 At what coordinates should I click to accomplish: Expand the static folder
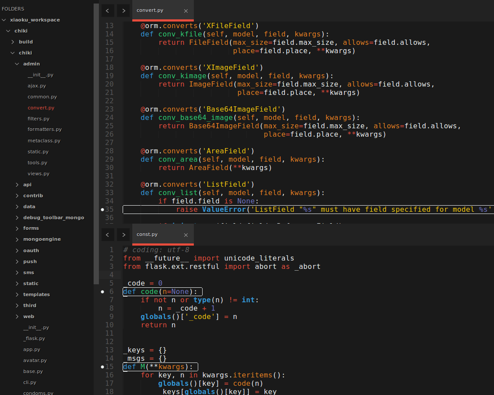pos(17,284)
